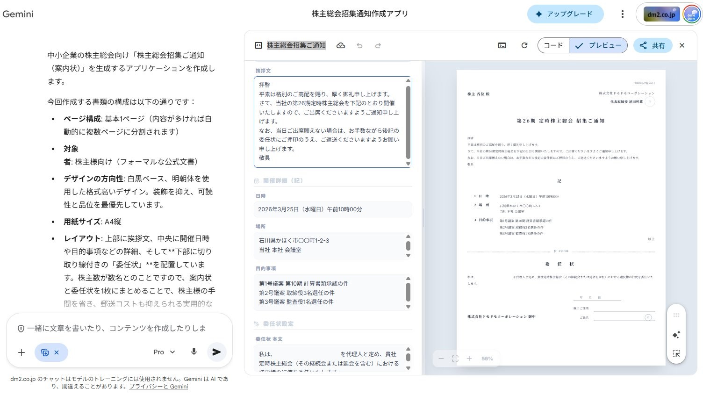Viewport: 703px width, 395px height.
Task: Click the fit-to-screen icon in zoom controls
Action: point(455,359)
